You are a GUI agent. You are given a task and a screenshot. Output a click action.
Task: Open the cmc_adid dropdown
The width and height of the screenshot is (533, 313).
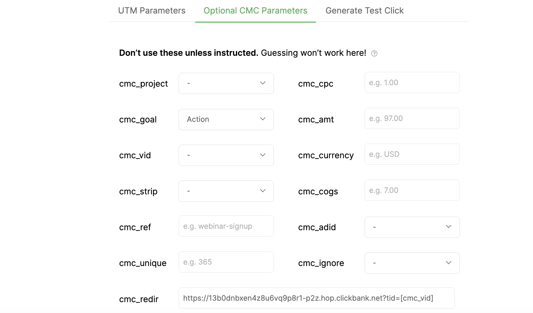pyautogui.click(x=412, y=227)
